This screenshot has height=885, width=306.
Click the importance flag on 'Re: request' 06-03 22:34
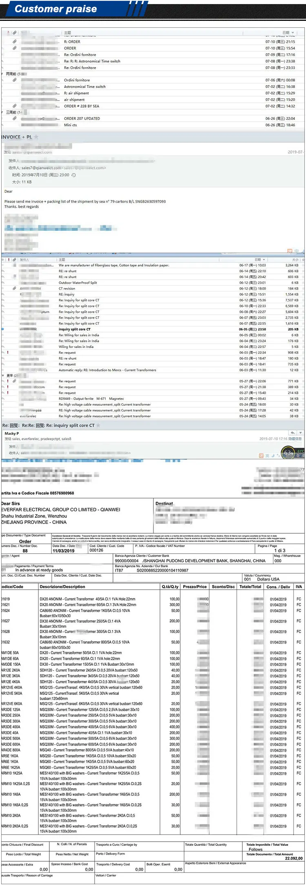[x=8, y=352]
